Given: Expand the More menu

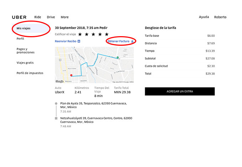Looking at the screenshot, I should (x=65, y=17).
